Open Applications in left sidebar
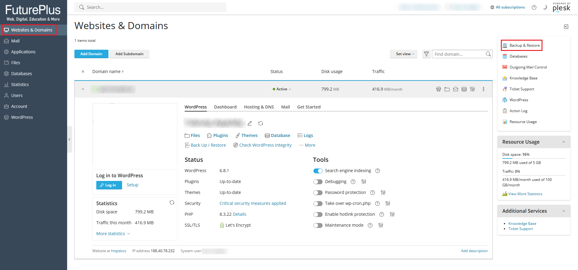Image resolution: width=578 pixels, height=270 pixels. [33, 52]
